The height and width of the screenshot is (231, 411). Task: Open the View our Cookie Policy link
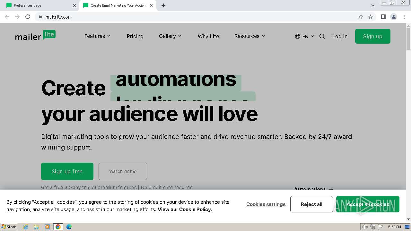pyautogui.click(x=184, y=210)
